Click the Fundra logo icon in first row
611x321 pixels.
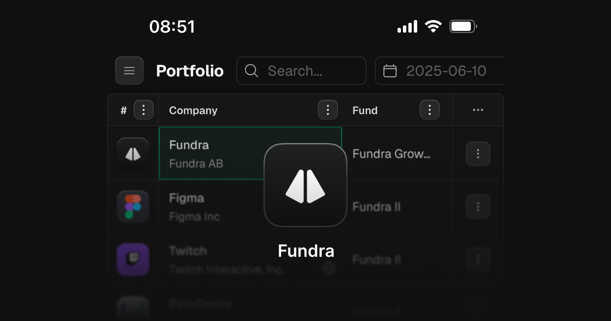pos(133,154)
